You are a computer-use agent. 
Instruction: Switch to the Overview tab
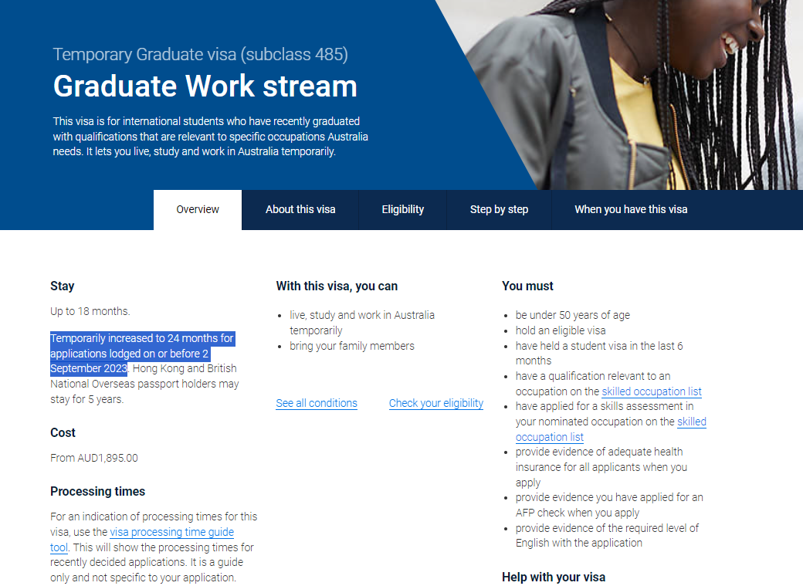tap(198, 209)
